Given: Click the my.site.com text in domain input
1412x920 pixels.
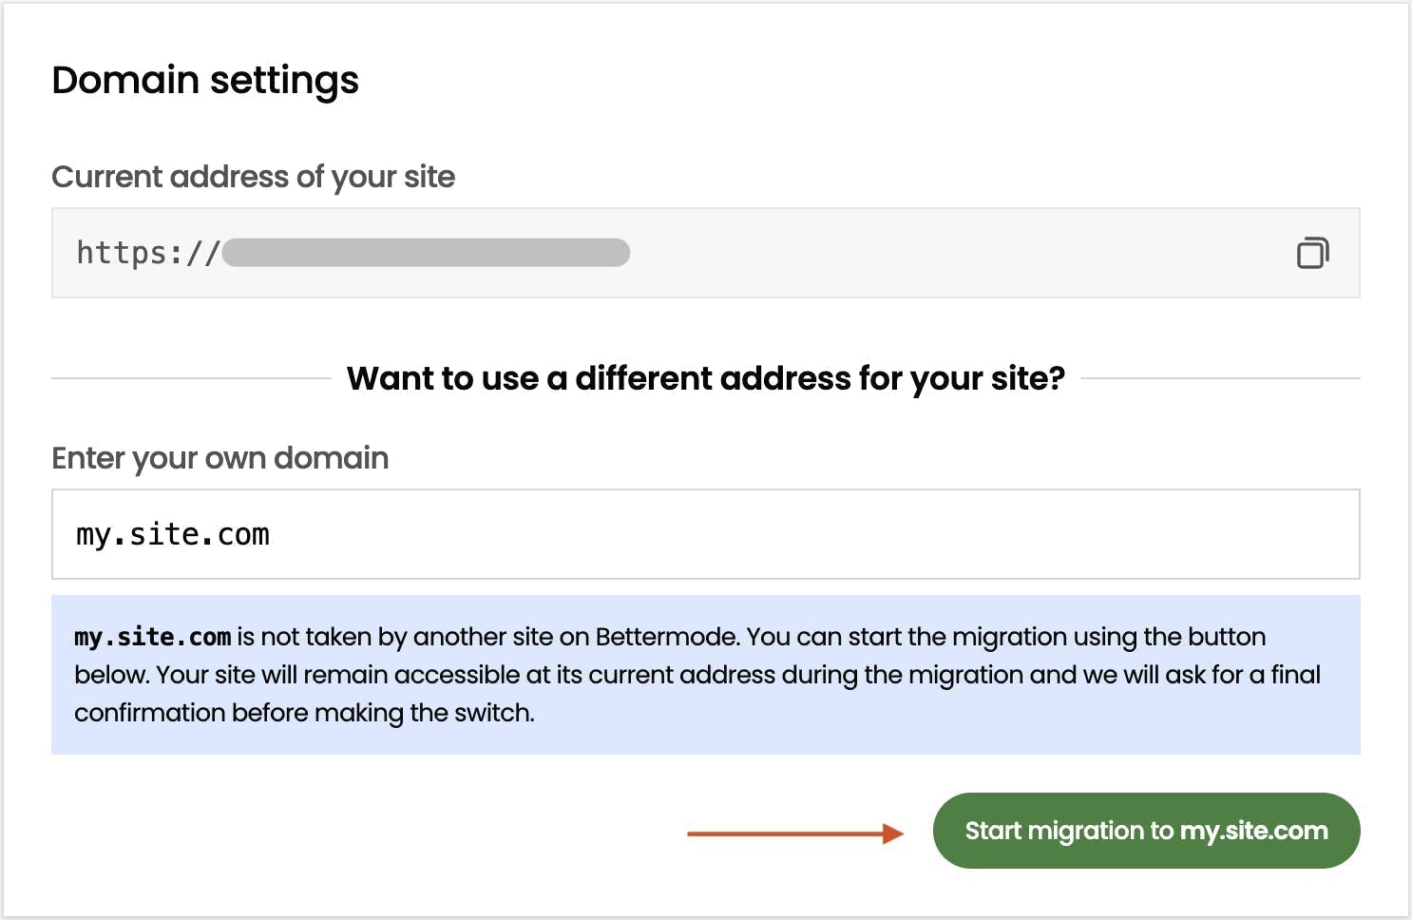Looking at the screenshot, I should tap(173, 535).
